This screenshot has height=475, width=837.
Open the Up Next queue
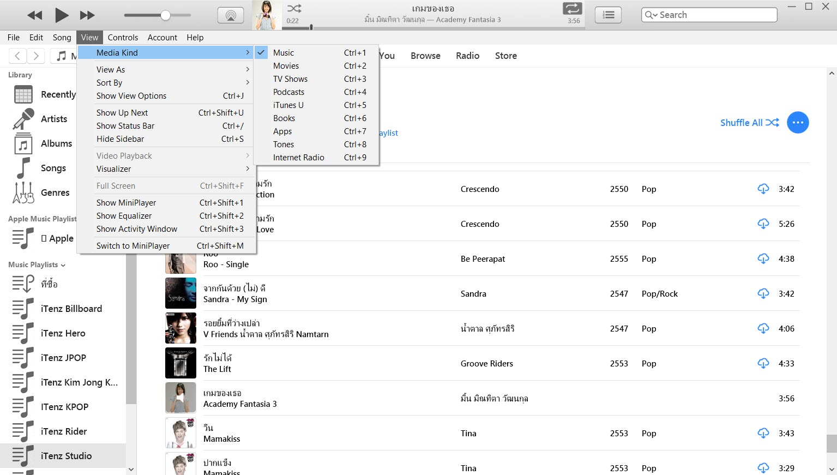[x=608, y=15]
